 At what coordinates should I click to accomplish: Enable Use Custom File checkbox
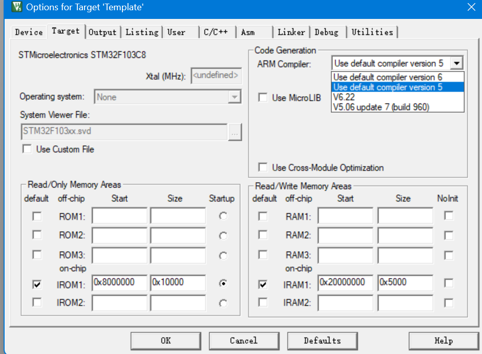pyautogui.click(x=27, y=149)
